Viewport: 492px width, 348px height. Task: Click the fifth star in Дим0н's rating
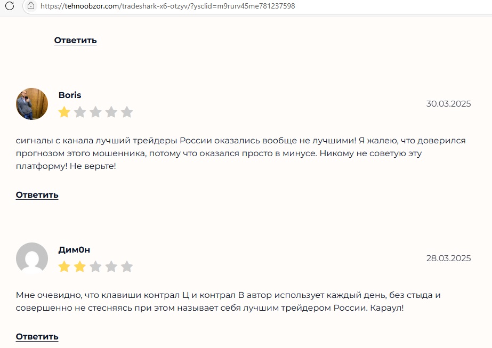(x=127, y=266)
